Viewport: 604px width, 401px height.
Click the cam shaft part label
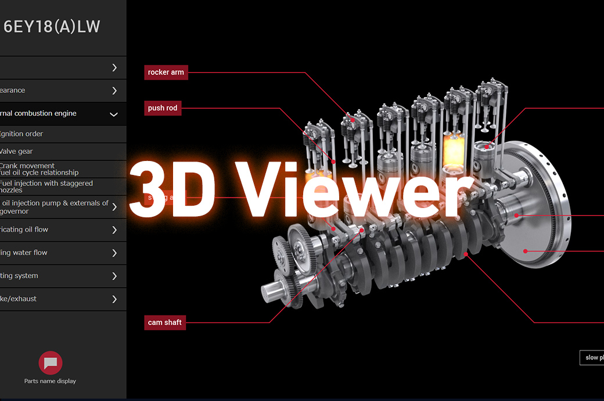(x=165, y=323)
